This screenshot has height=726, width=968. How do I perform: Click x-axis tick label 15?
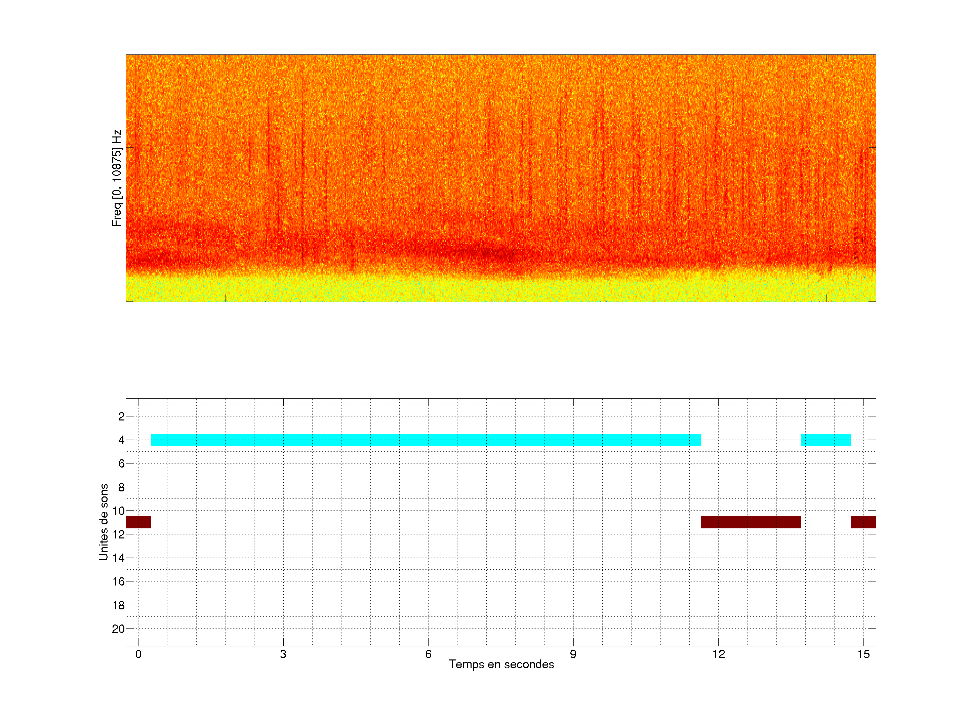tap(863, 654)
